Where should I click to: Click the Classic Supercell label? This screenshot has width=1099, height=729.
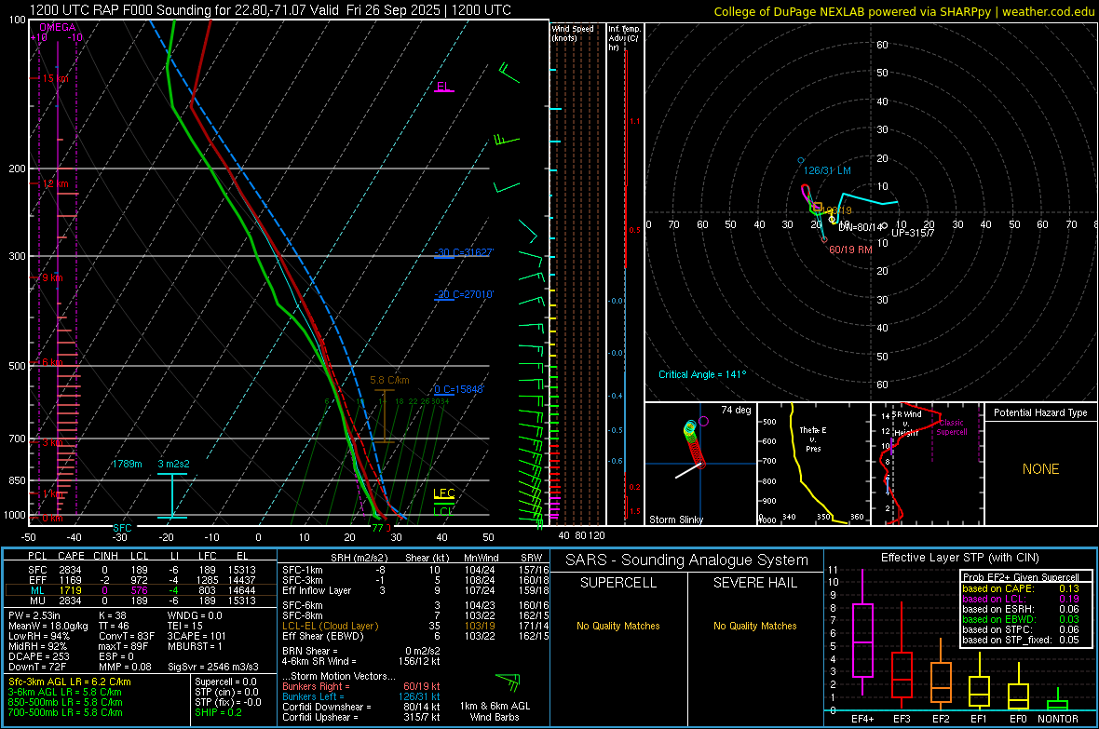[952, 427]
